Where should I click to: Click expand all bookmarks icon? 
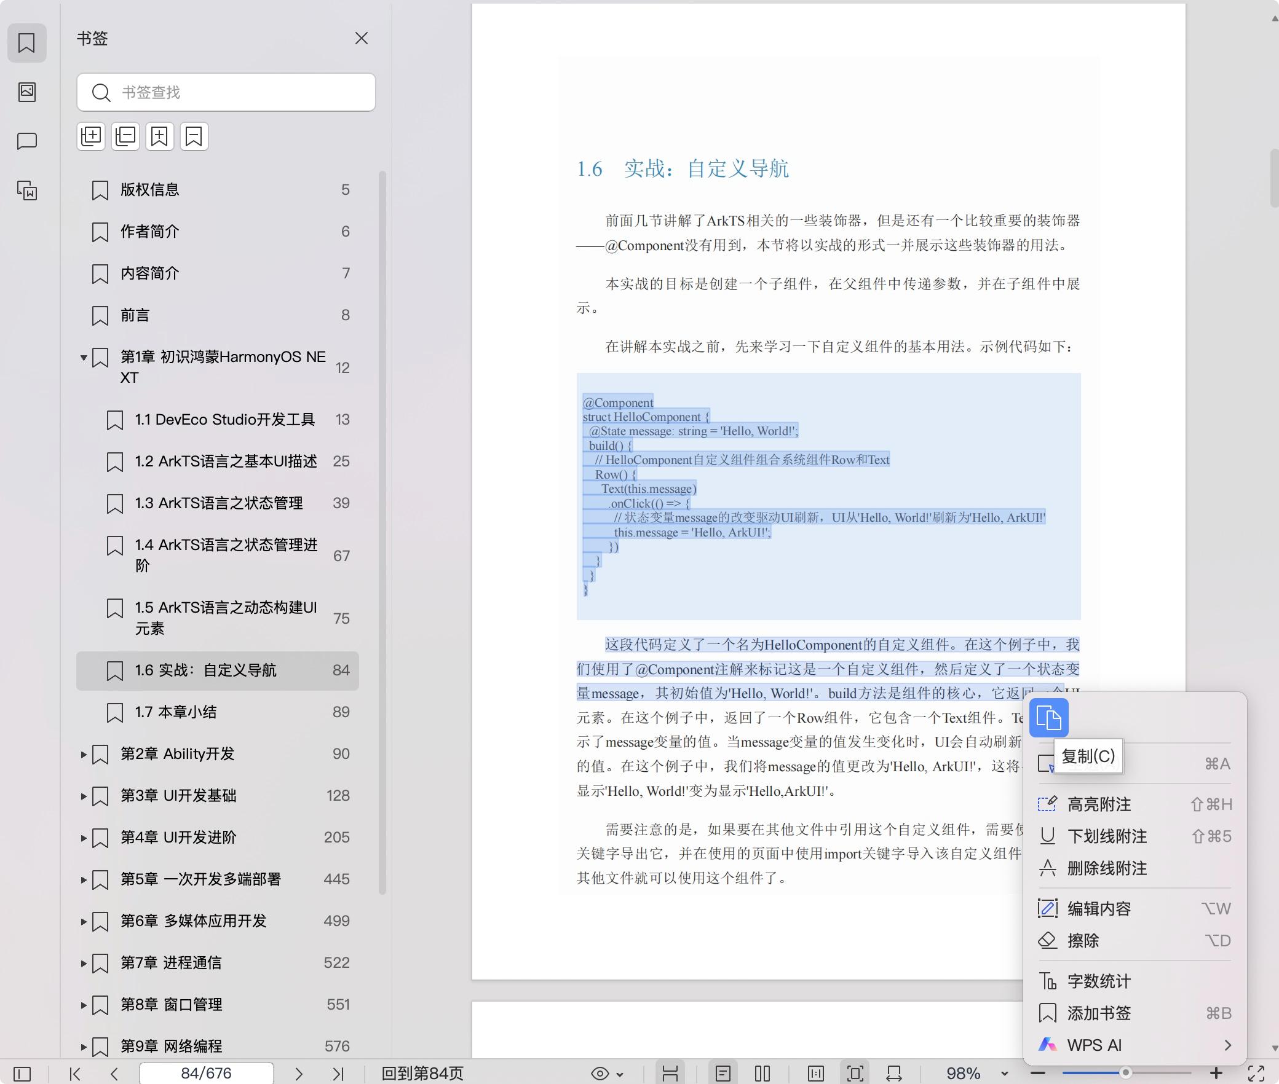[91, 136]
